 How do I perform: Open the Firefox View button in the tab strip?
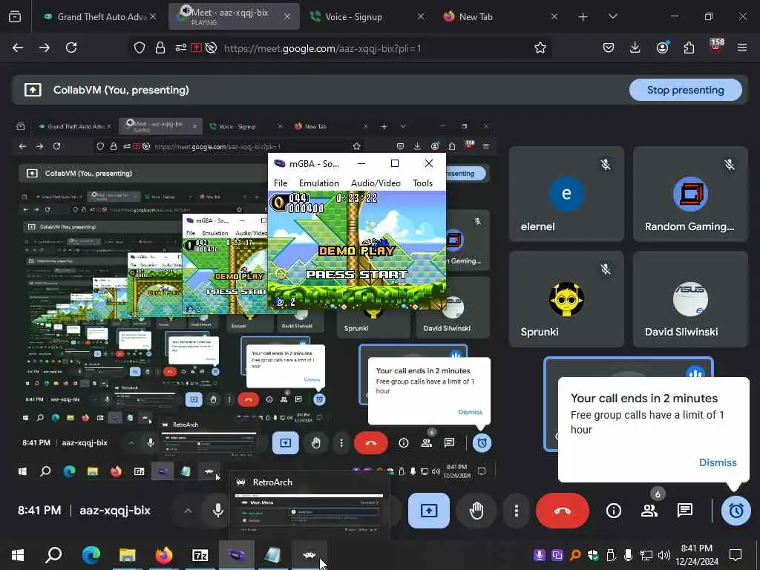pyautogui.click(x=15, y=16)
